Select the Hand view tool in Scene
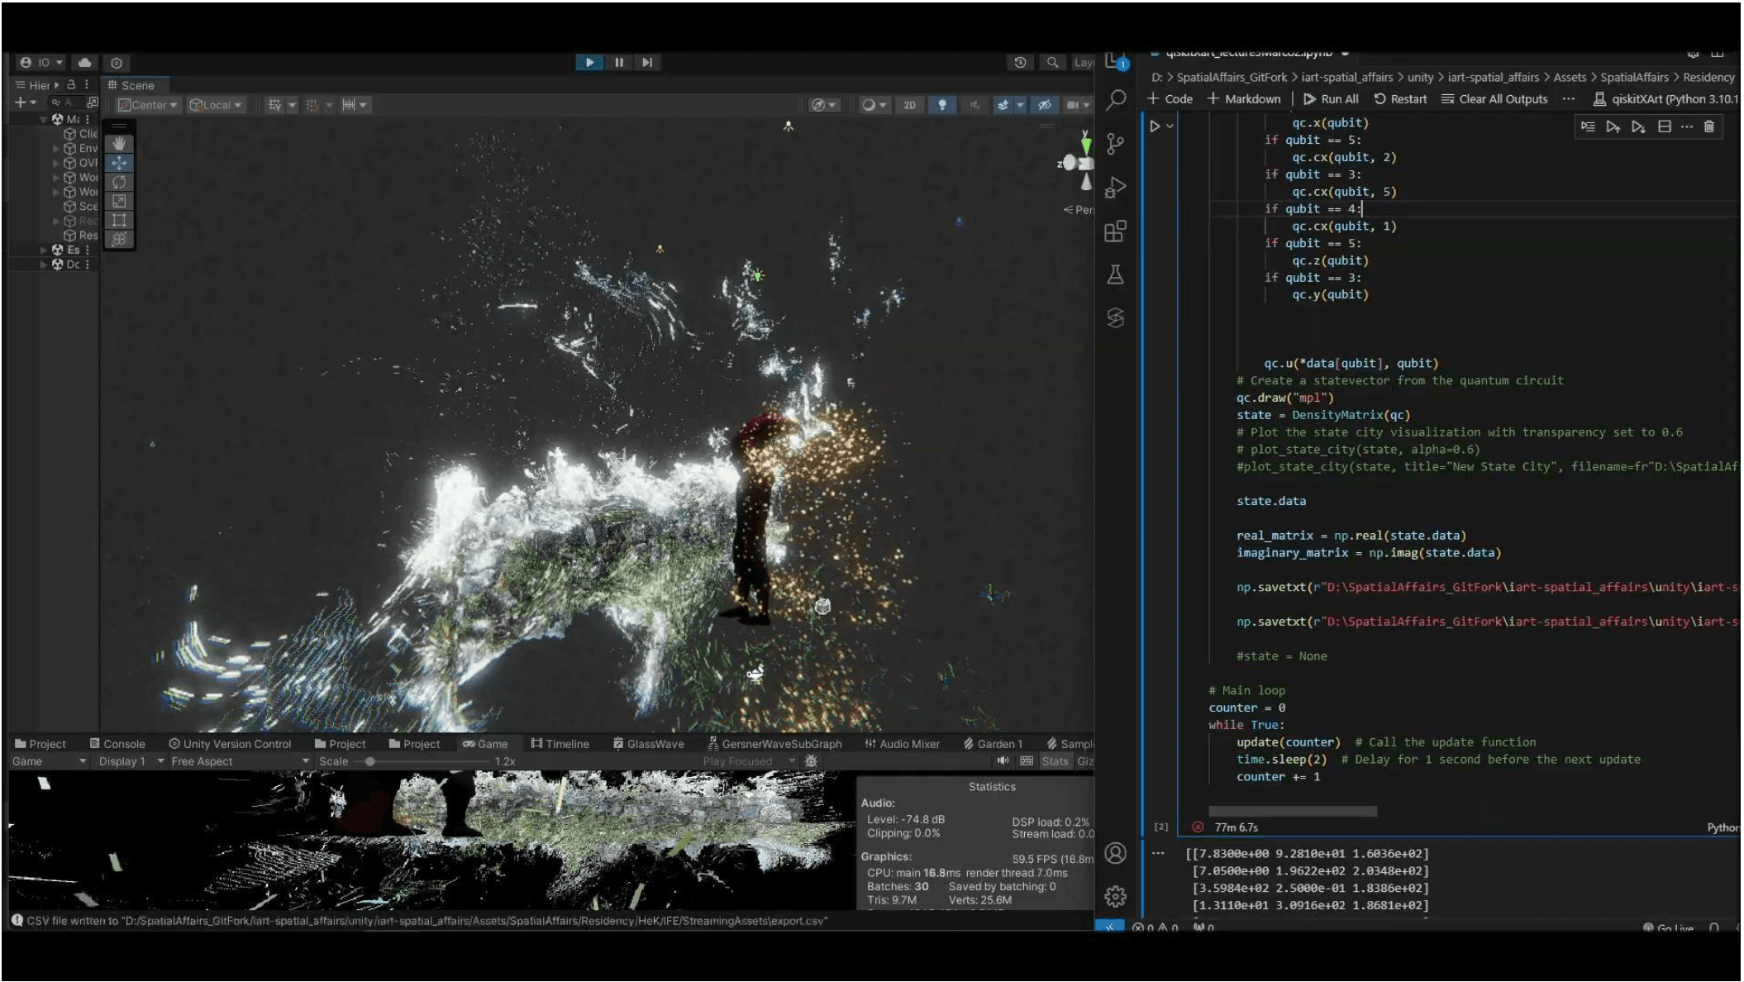1744x982 pixels. point(119,144)
